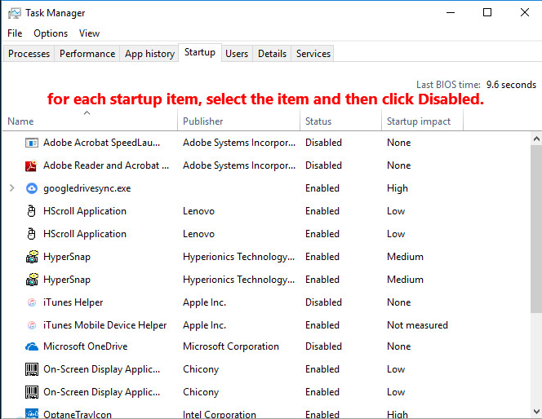The height and width of the screenshot is (419, 542).
Task: Select the Adobe Reader and Acrobat red icon
Action: click(x=32, y=165)
